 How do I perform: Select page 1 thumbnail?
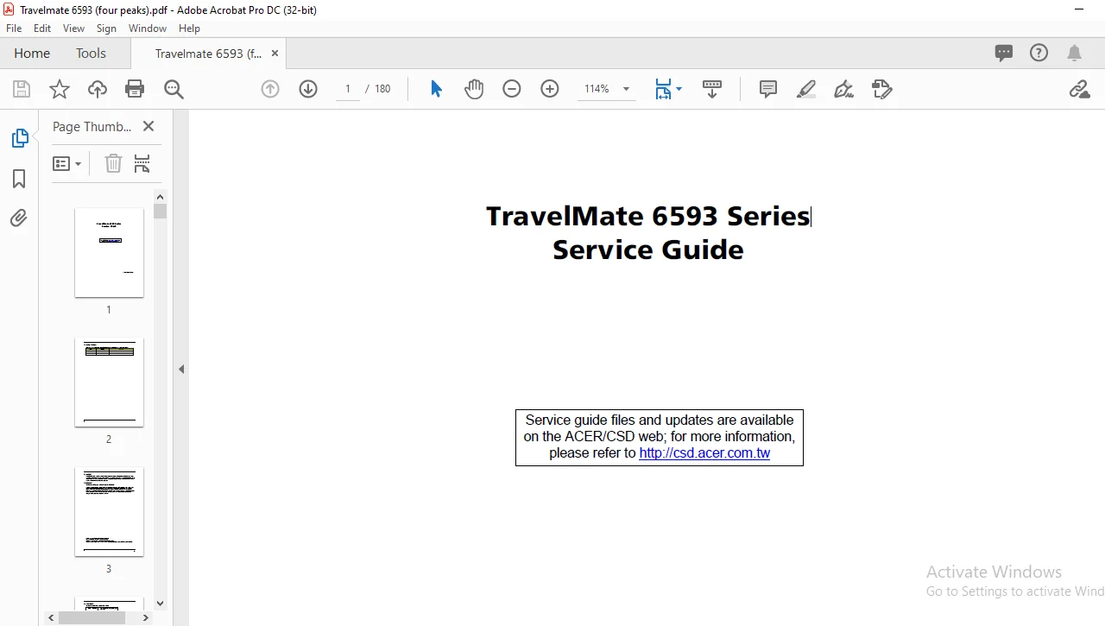109,252
